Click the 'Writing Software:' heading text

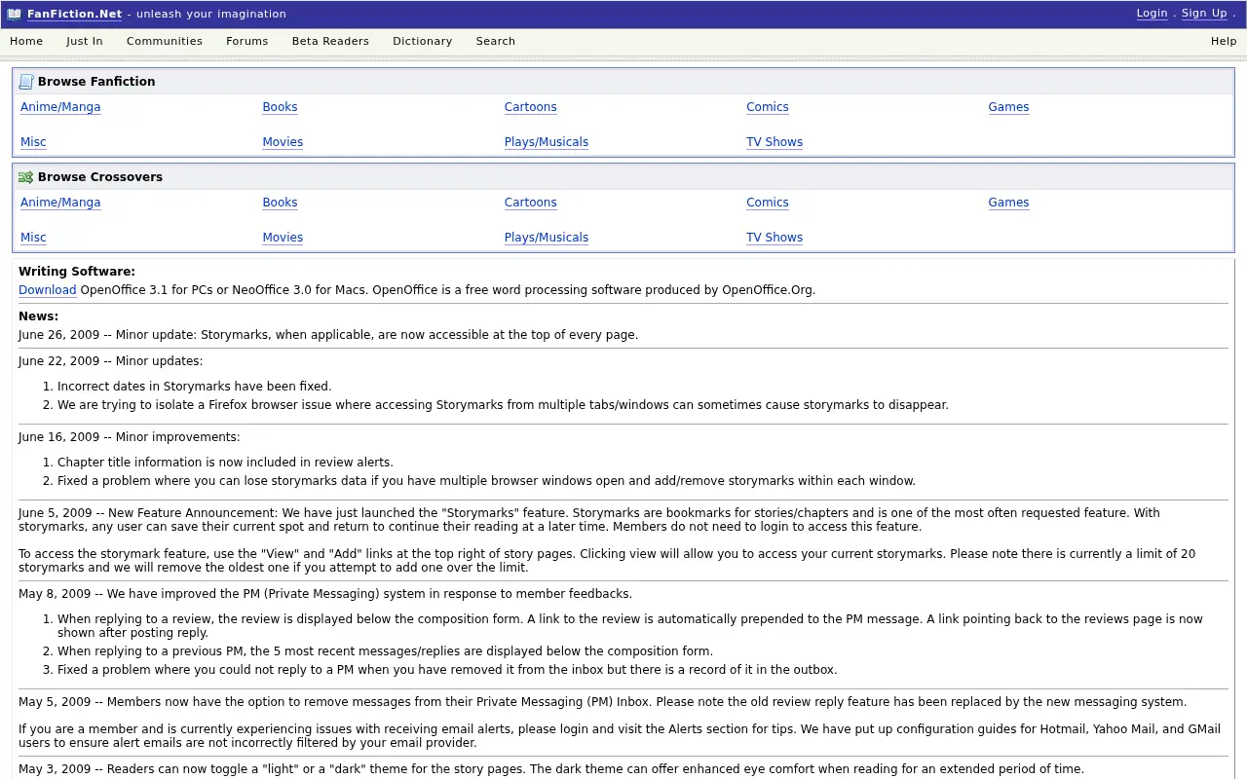77,272
